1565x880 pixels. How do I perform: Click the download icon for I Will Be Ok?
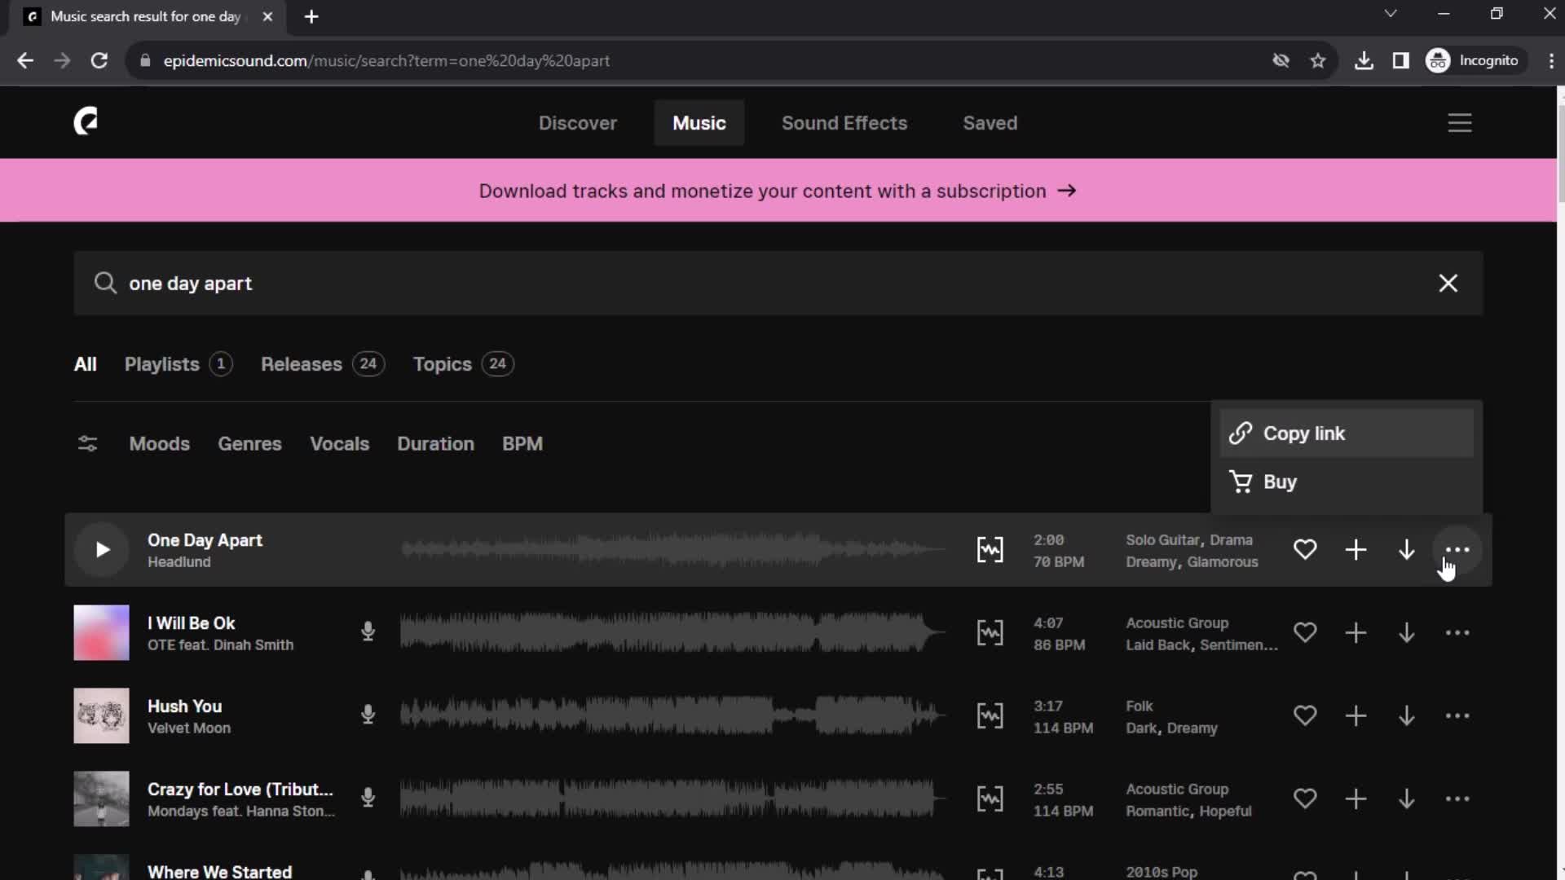point(1406,633)
